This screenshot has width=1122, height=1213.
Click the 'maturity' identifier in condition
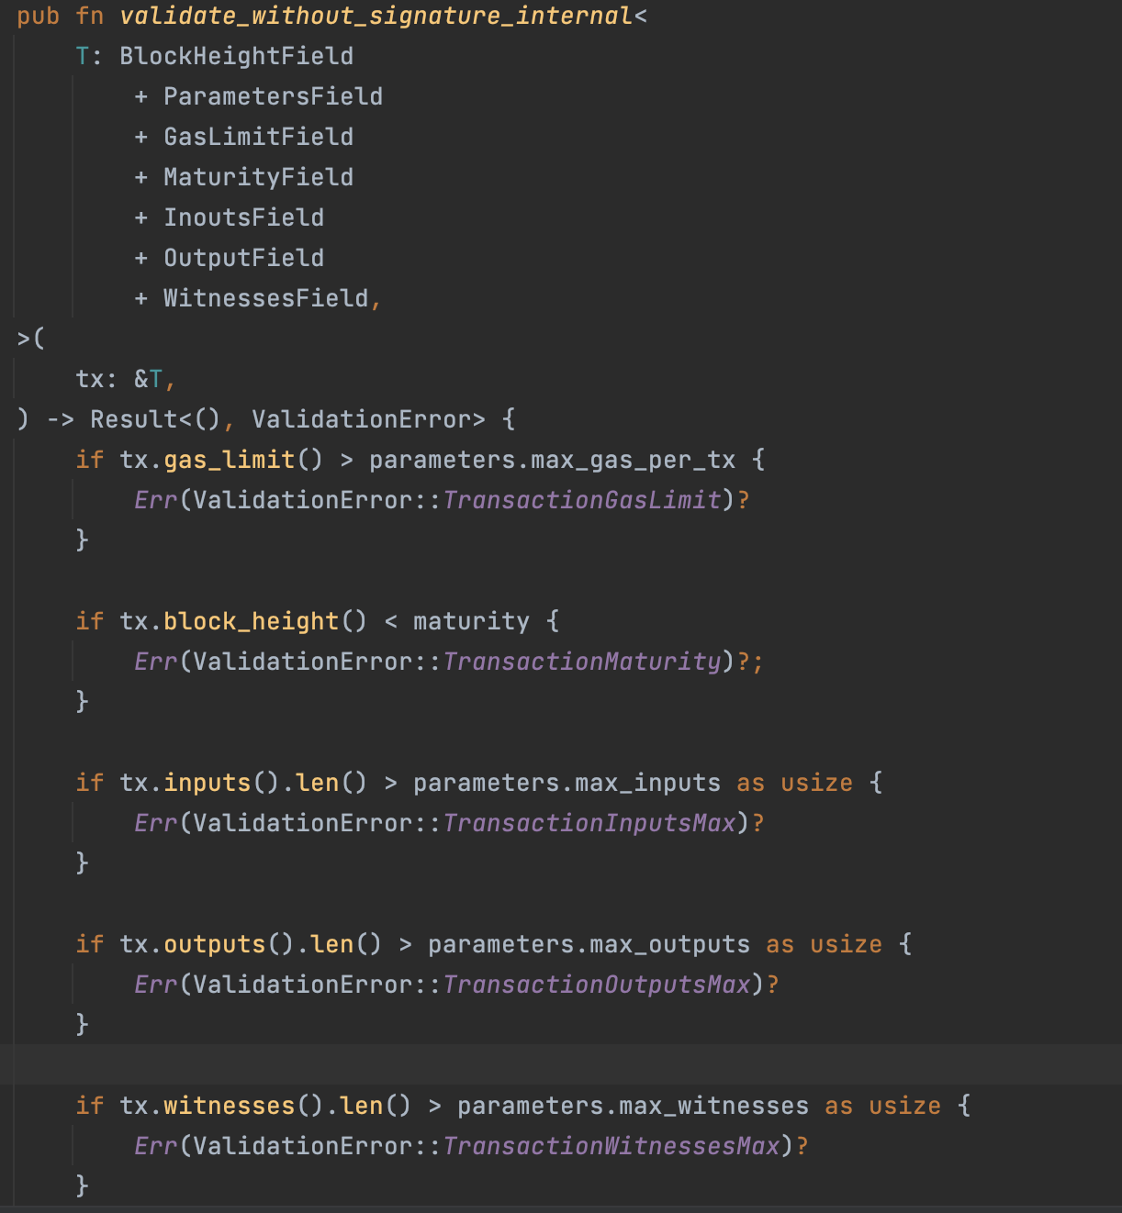(x=472, y=621)
